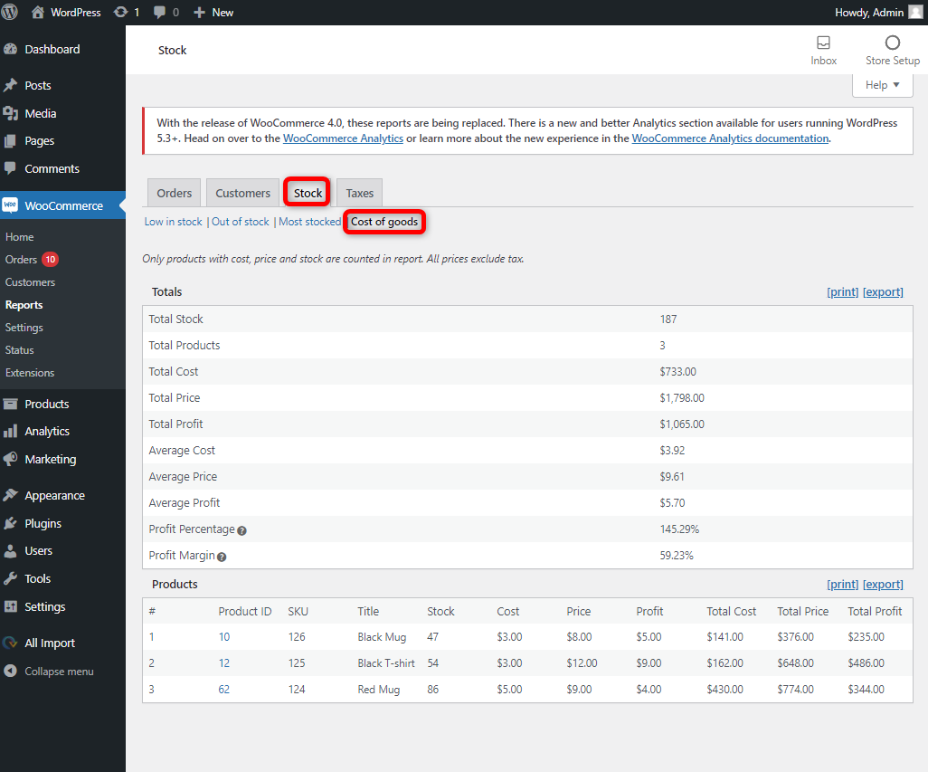Click the Plugins plug icon
Image resolution: width=928 pixels, height=772 pixels.
10,523
